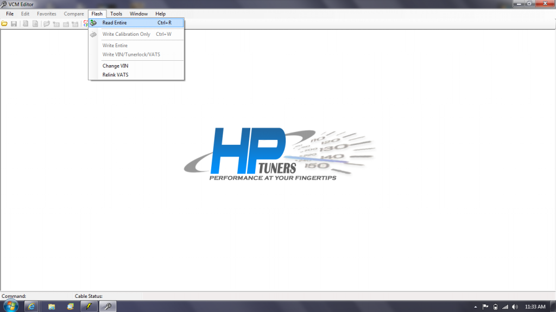
Task: Click the Open file folder toolbar icon
Action: tap(4, 24)
